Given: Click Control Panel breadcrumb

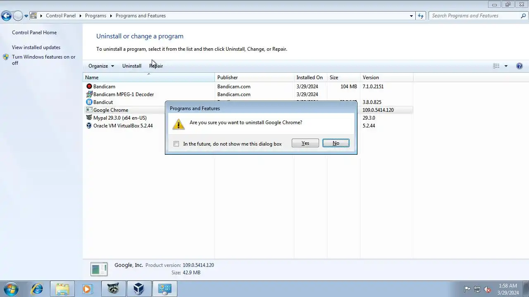Looking at the screenshot, I should click(61, 16).
